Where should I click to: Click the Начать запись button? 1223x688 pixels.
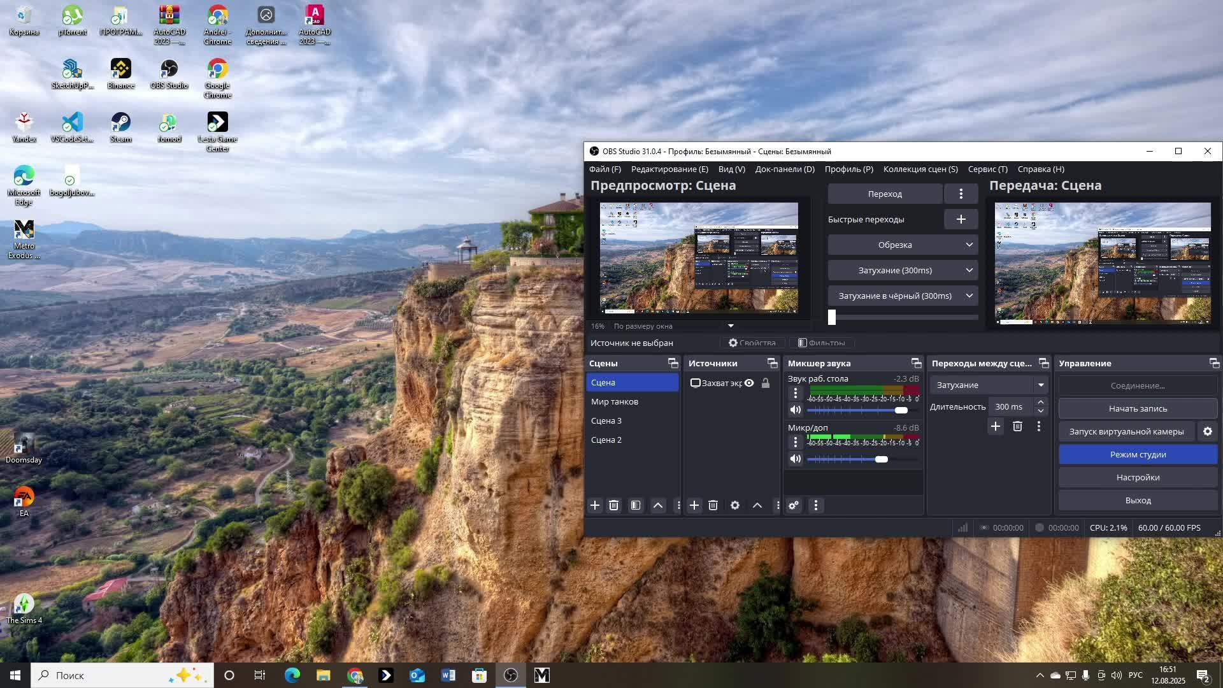1138,408
